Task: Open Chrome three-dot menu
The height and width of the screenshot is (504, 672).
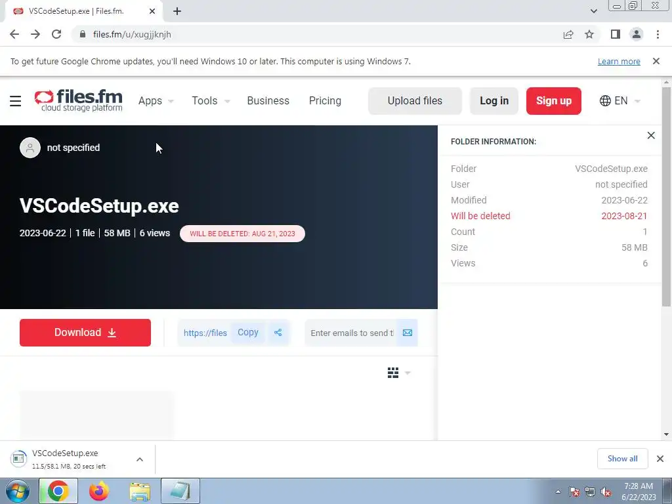Action: (x=658, y=34)
